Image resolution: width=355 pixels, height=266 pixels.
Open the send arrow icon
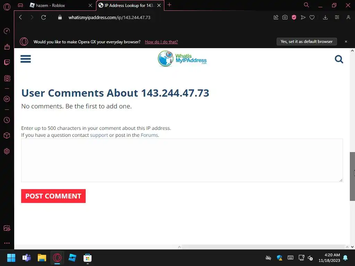303,17
